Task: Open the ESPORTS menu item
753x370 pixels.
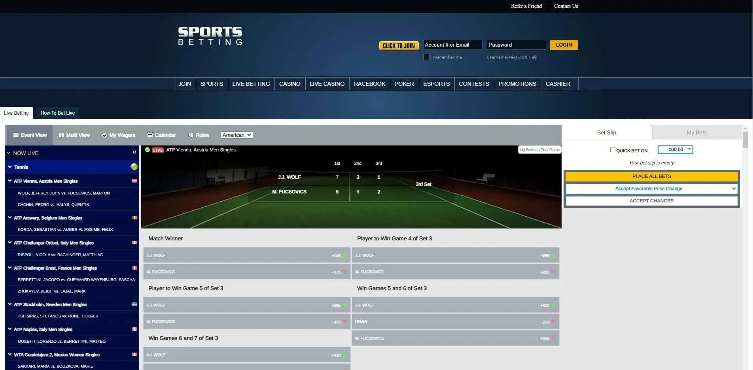Action: pos(436,84)
